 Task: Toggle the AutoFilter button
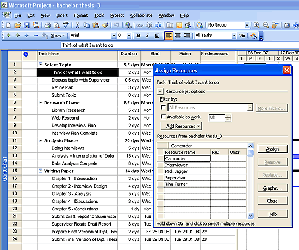242,35
